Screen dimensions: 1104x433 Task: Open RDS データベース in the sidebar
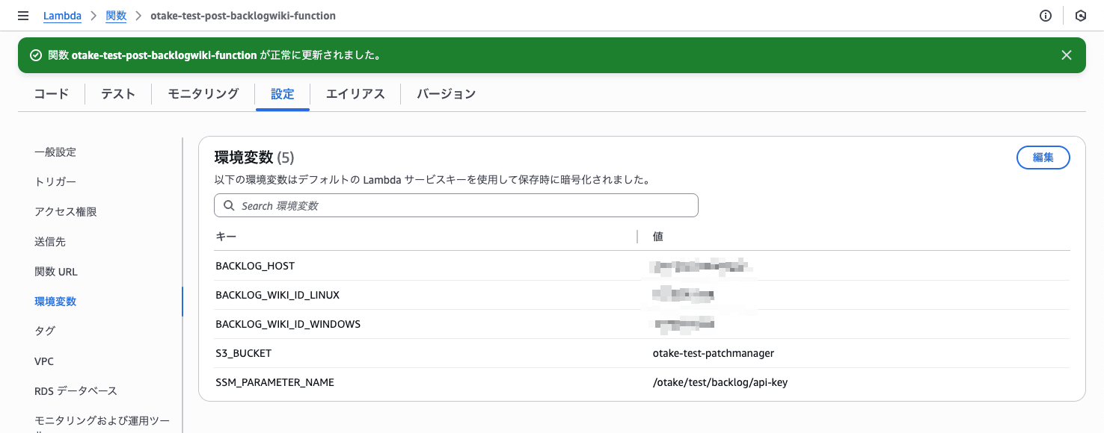pyautogui.click(x=76, y=391)
